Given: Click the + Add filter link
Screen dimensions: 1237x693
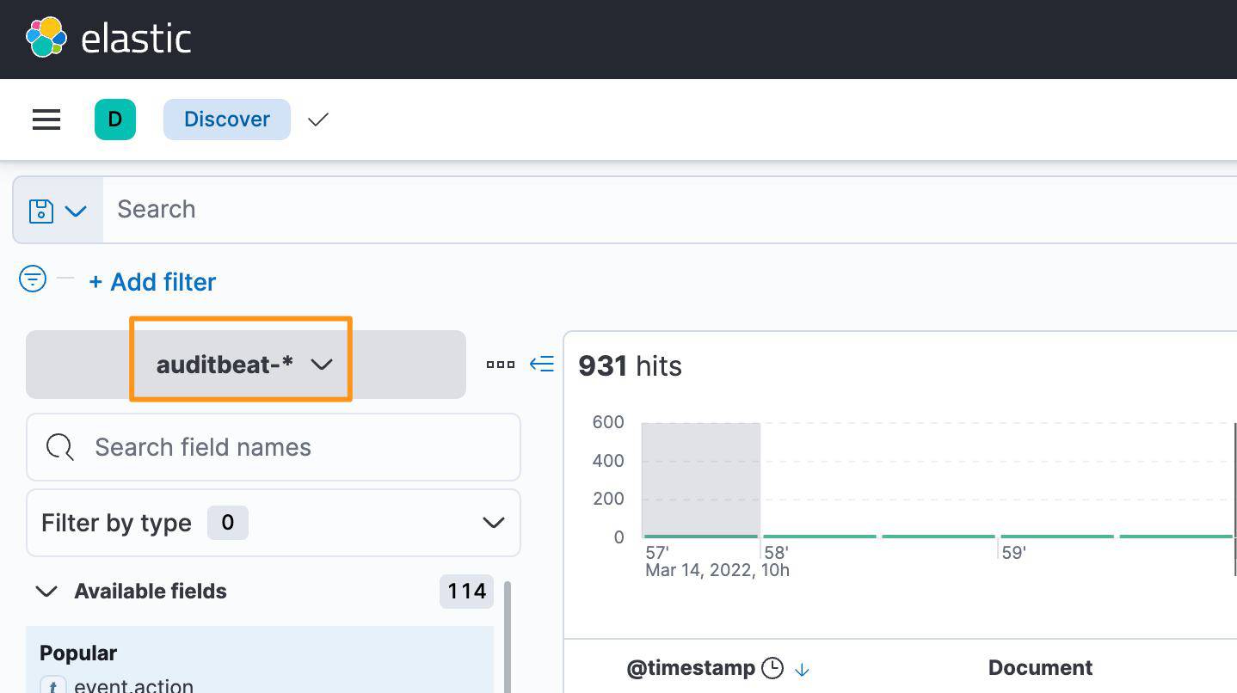Looking at the screenshot, I should pyautogui.click(x=152, y=282).
